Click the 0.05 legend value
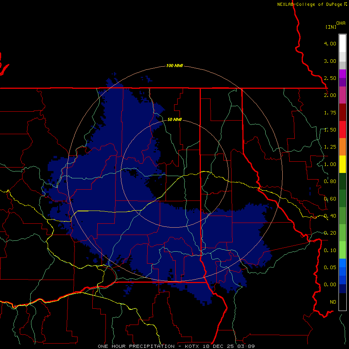 point(330,268)
